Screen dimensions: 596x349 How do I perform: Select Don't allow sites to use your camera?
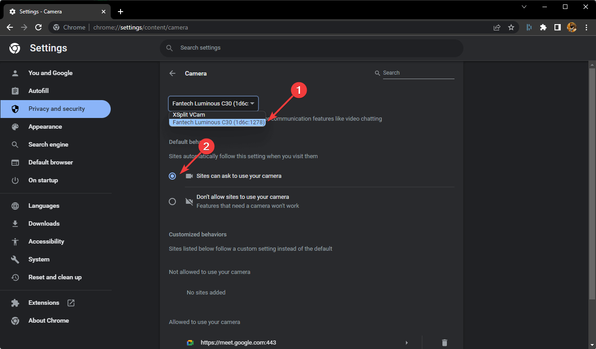[172, 201]
